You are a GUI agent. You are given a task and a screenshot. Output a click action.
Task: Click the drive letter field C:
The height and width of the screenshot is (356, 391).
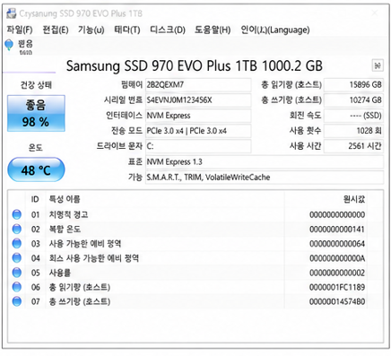click(x=198, y=146)
